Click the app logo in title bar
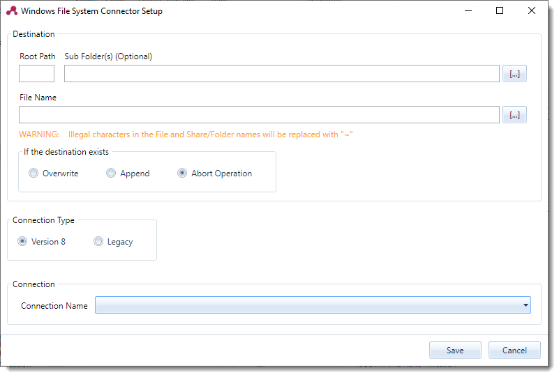This screenshot has width=559, height=377. (x=11, y=11)
